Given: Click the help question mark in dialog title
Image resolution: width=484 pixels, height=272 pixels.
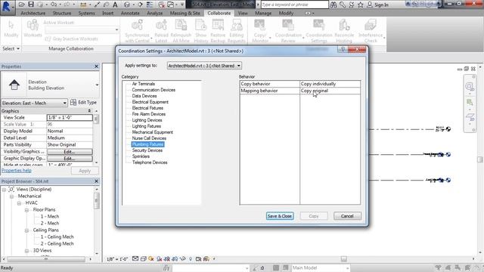Looking at the screenshot, I should click(343, 50).
